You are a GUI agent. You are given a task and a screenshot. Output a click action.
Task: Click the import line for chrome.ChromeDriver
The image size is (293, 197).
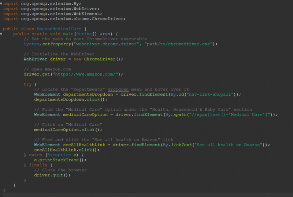tap(64, 19)
